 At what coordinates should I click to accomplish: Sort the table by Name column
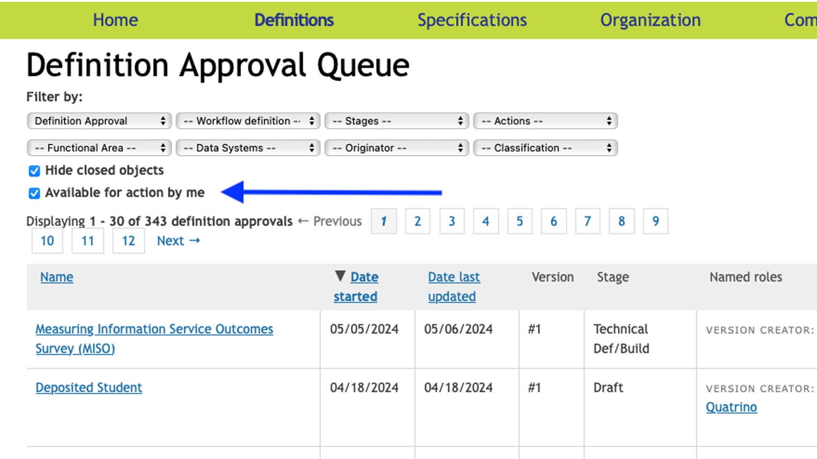click(x=57, y=277)
